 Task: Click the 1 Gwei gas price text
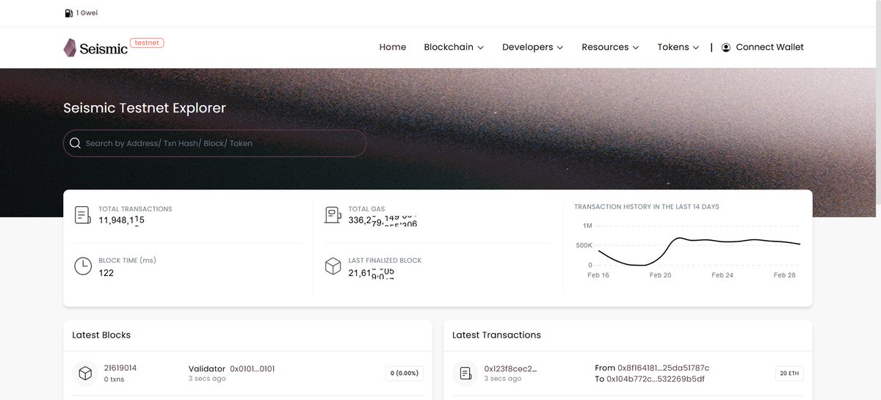click(87, 13)
